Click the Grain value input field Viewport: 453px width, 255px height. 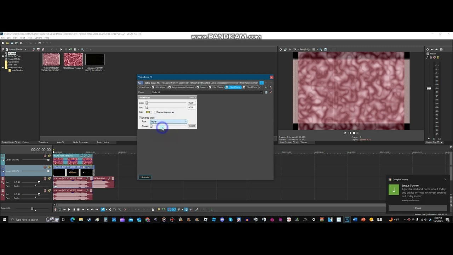click(192, 103)
